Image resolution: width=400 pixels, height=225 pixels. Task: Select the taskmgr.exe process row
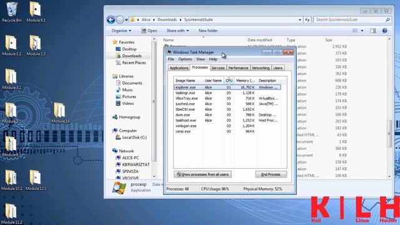227,93
